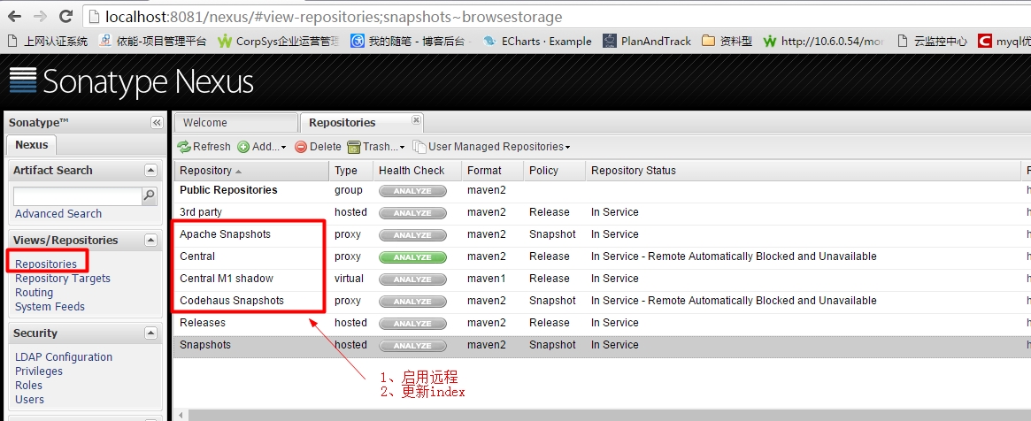Viewport: 1031px width, 421px height.
Task: Sort by the Repository column
Action: 251,171
